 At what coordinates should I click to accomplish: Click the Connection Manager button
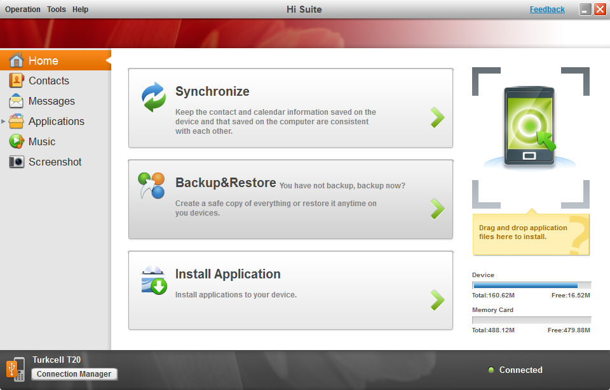tap(74, 374)
